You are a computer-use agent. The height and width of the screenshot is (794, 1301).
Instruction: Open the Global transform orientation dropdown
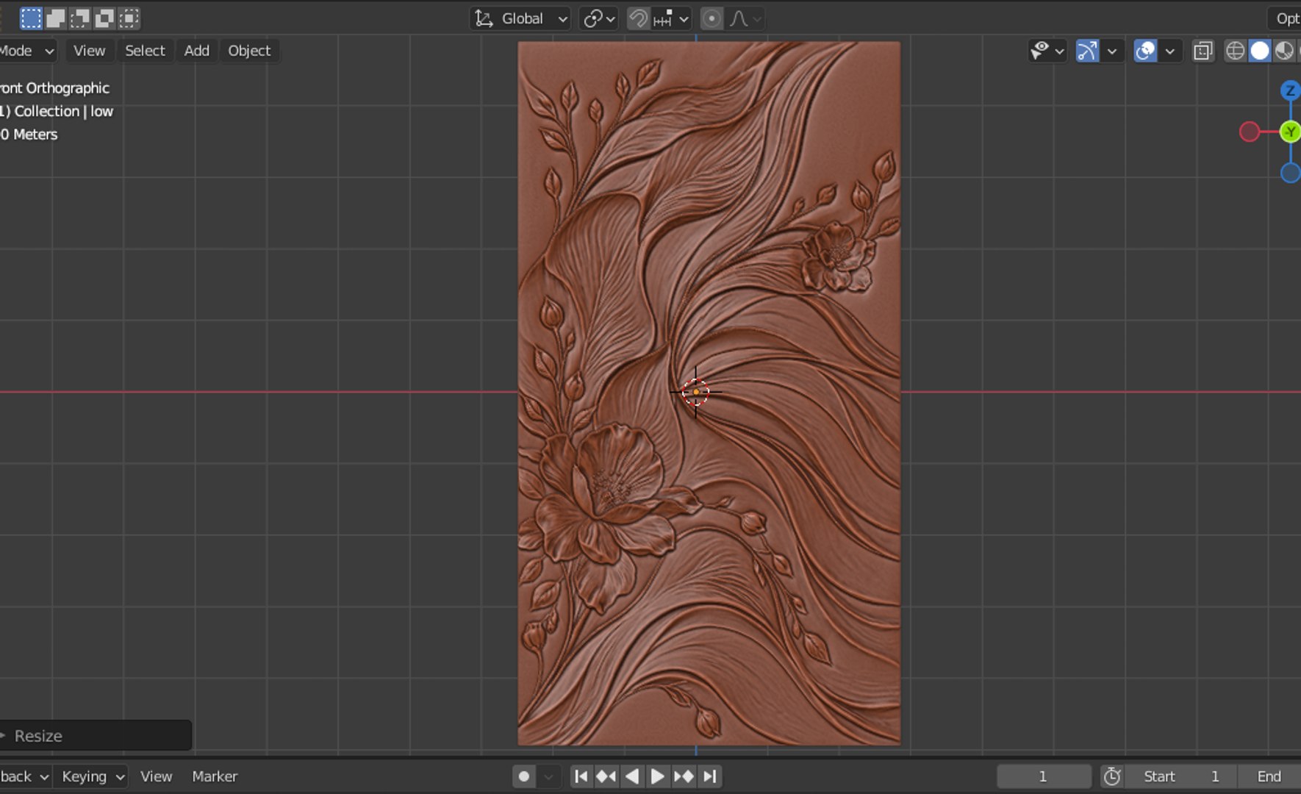(x=520, y=18)
